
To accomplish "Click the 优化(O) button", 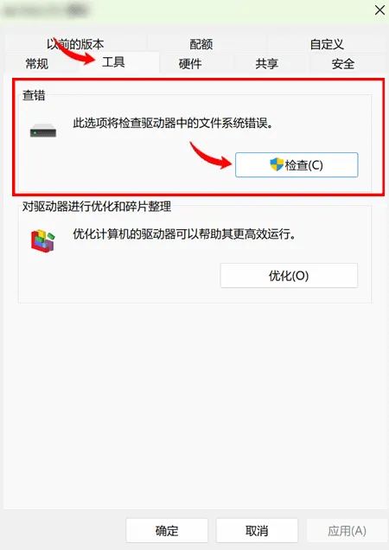I will coord(289,276).
